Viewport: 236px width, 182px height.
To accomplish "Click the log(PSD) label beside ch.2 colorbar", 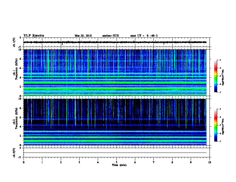I will click(223, 126).
